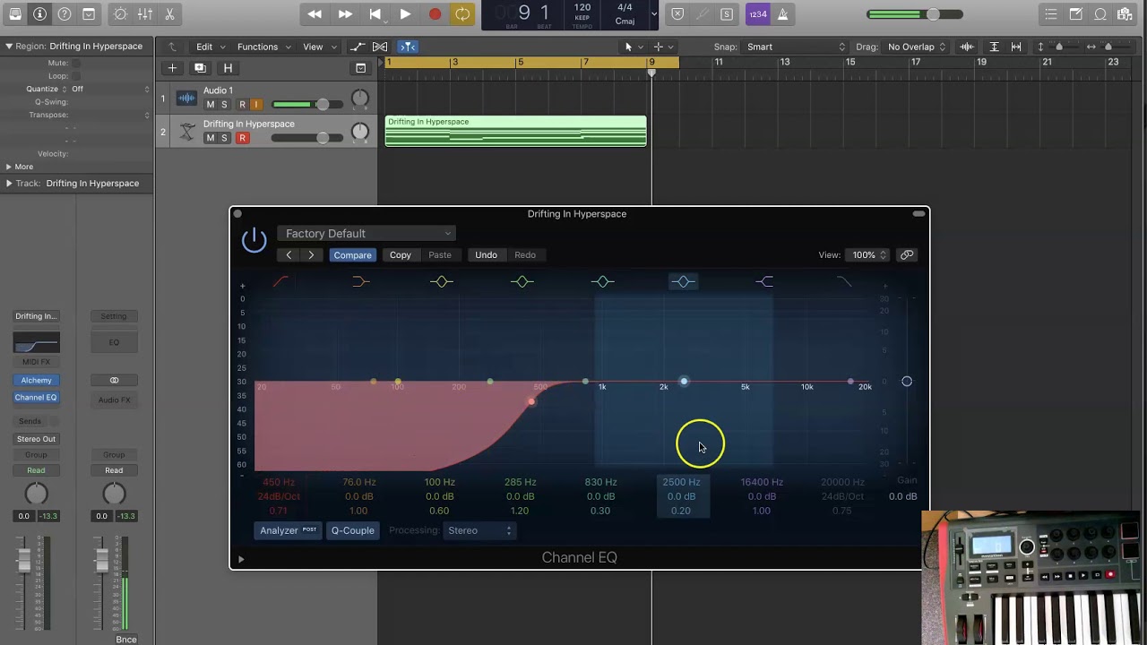Viewport: 1147px width, 645px height.
Task: Toggle input monitoring on Audio 1
Action: [x=256, y=105]
